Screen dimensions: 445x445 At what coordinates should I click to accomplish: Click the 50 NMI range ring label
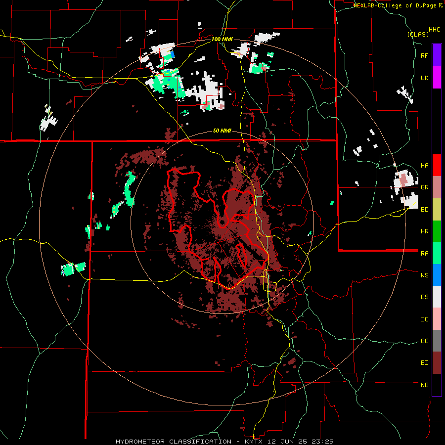(x=222, y=131)
